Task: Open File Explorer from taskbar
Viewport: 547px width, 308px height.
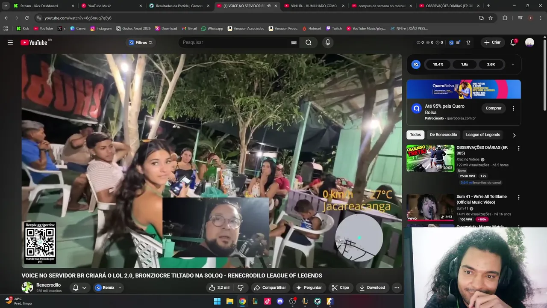Action: point(229,301)
